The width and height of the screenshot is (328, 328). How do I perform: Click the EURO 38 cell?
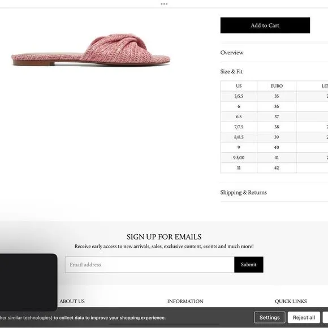[x=277, y=127]
